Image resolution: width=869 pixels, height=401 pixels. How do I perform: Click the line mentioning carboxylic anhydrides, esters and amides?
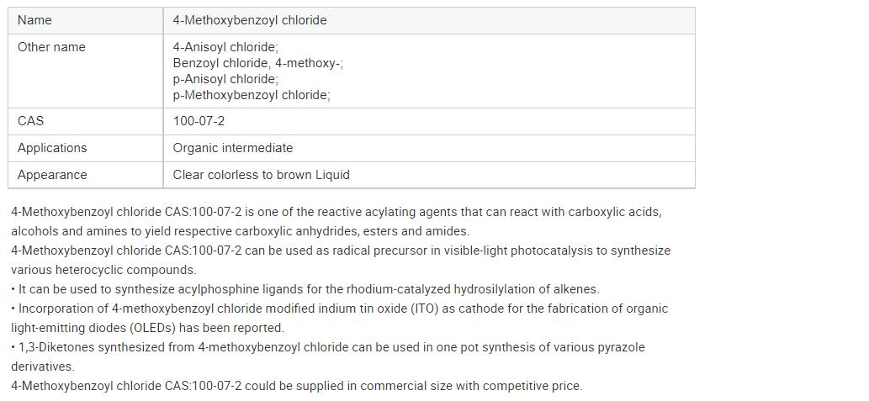240,231
